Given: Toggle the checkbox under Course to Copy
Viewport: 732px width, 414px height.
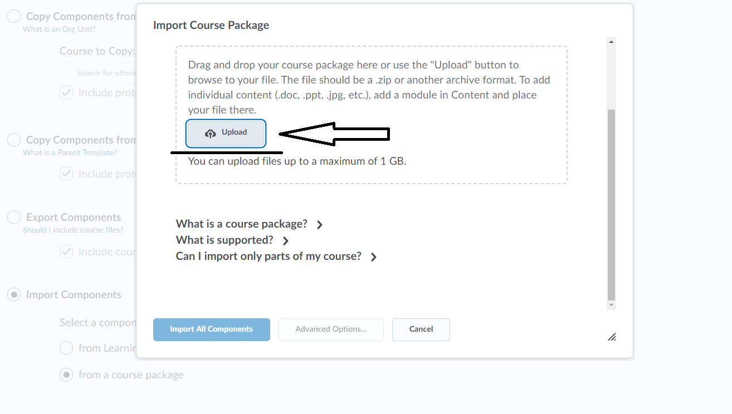Looking at the screenshot, I should [66, 93].
